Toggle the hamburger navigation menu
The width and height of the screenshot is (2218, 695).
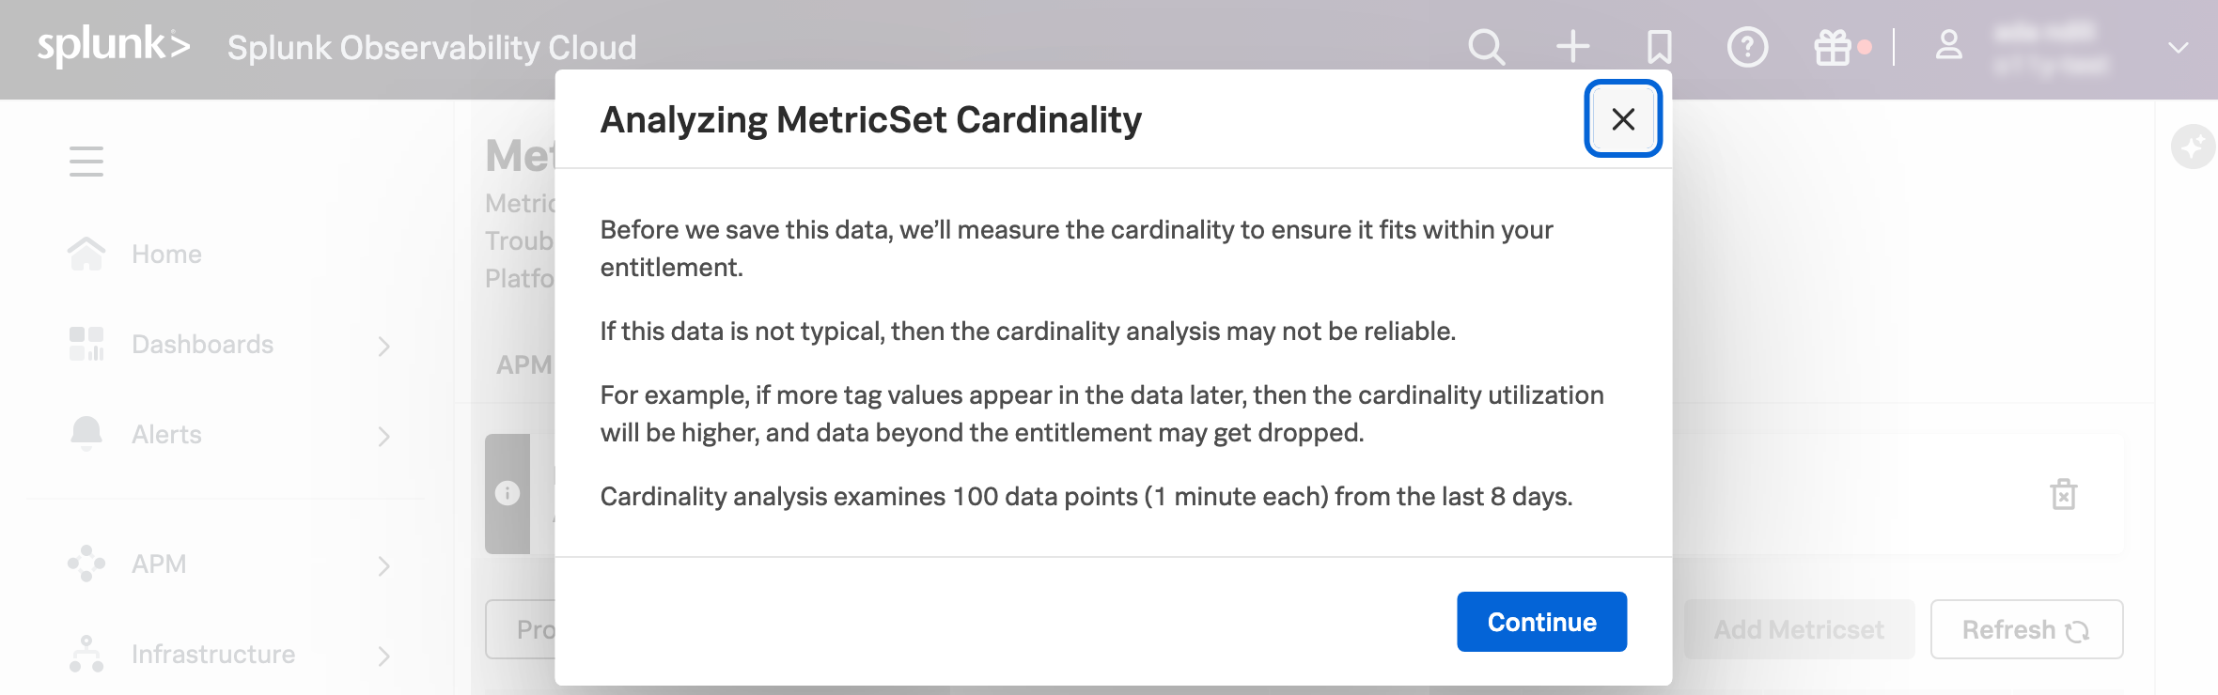pyautogui.click(x=86, y=162)
